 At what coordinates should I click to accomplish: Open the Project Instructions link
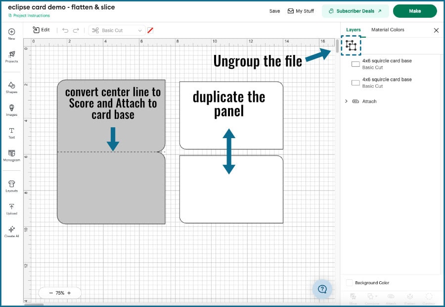tap(29, 16)
